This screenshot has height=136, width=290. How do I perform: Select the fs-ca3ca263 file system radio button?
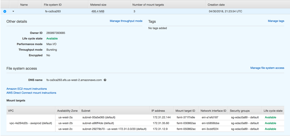[x=5, y=11]
